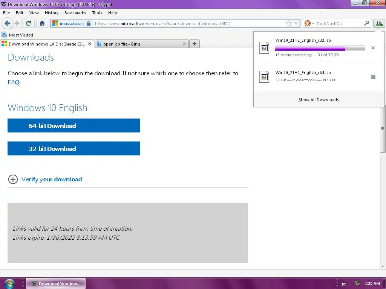Select the Download Windows 10 Disc Image tab
386x289 pixels.
47,44
